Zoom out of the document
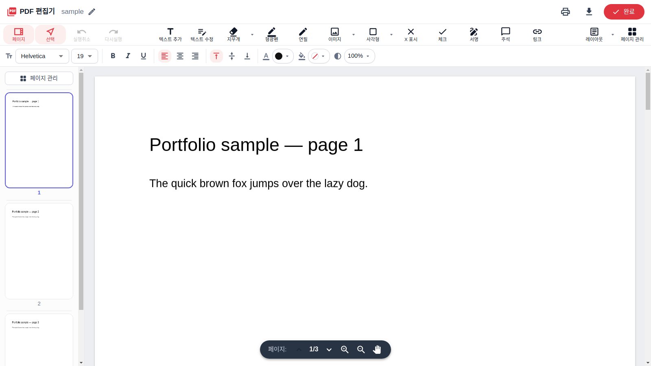651x366 pixels. click(361, 350)
